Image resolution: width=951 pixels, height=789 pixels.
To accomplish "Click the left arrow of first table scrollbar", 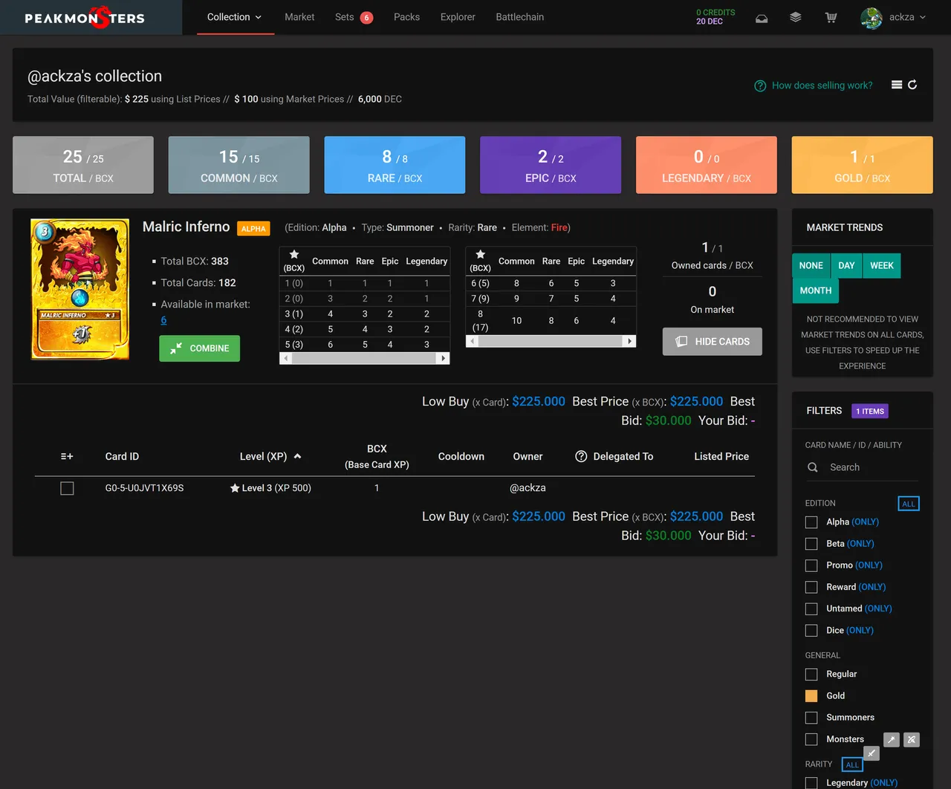I will click(x=286, y=358).
